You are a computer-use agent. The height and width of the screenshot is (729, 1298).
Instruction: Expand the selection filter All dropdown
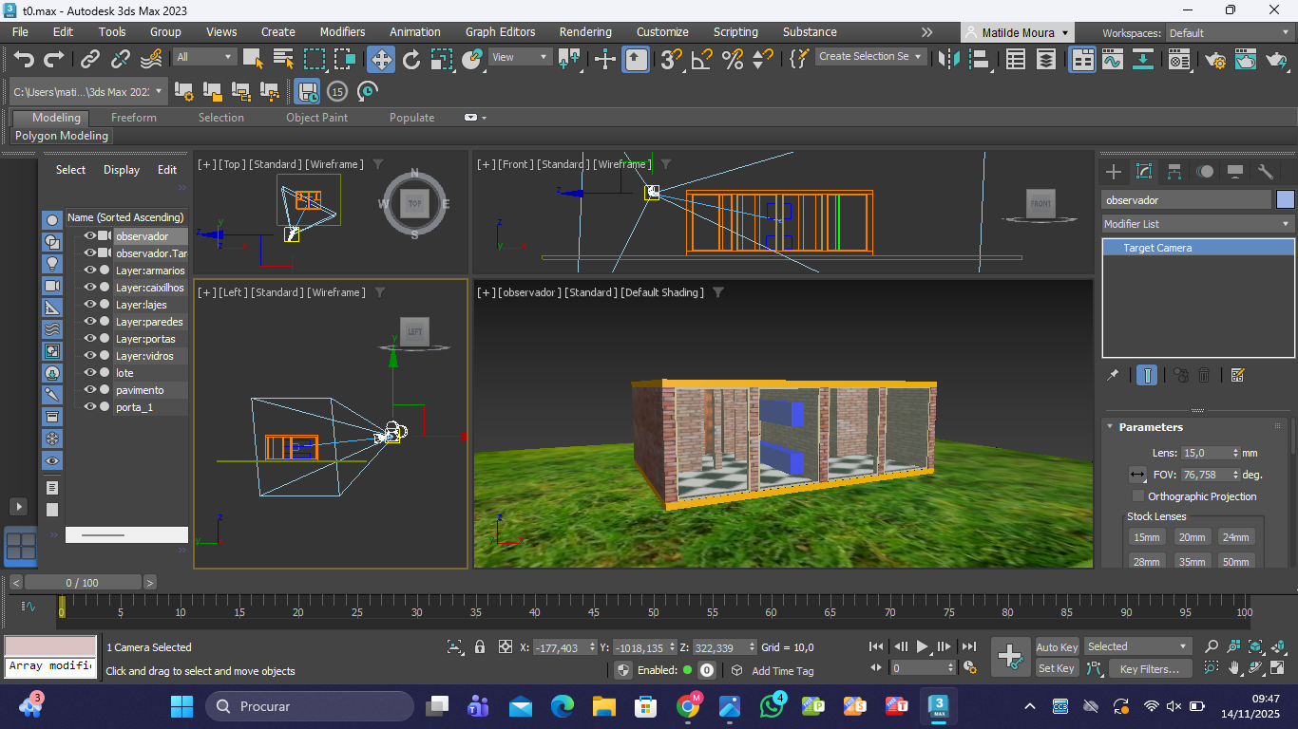[x=204, y=57]
